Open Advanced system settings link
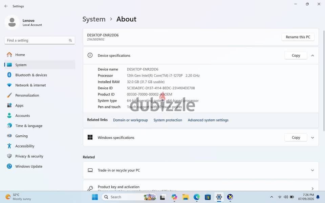 (208, 120)
